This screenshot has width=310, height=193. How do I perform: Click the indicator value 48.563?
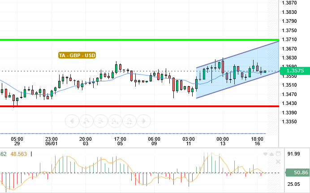tap(18, 154)
